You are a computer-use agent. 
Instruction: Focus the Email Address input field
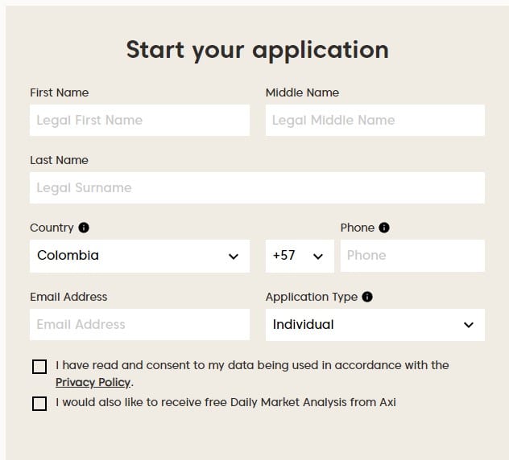tap(139, 325)
